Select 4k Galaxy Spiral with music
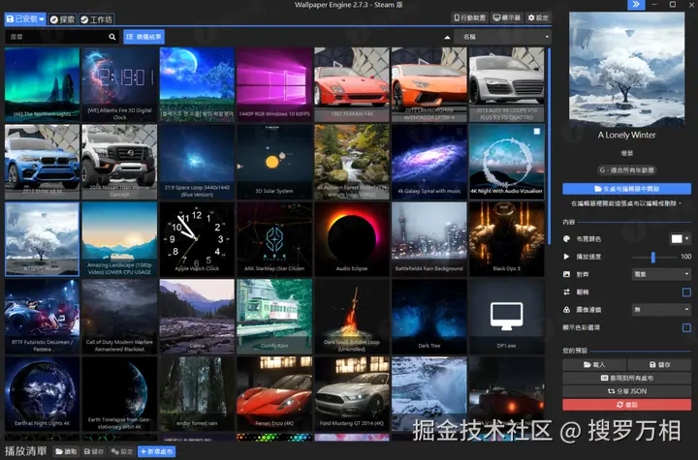The height and width of the screenshot is (460, 698). [429, 162]
